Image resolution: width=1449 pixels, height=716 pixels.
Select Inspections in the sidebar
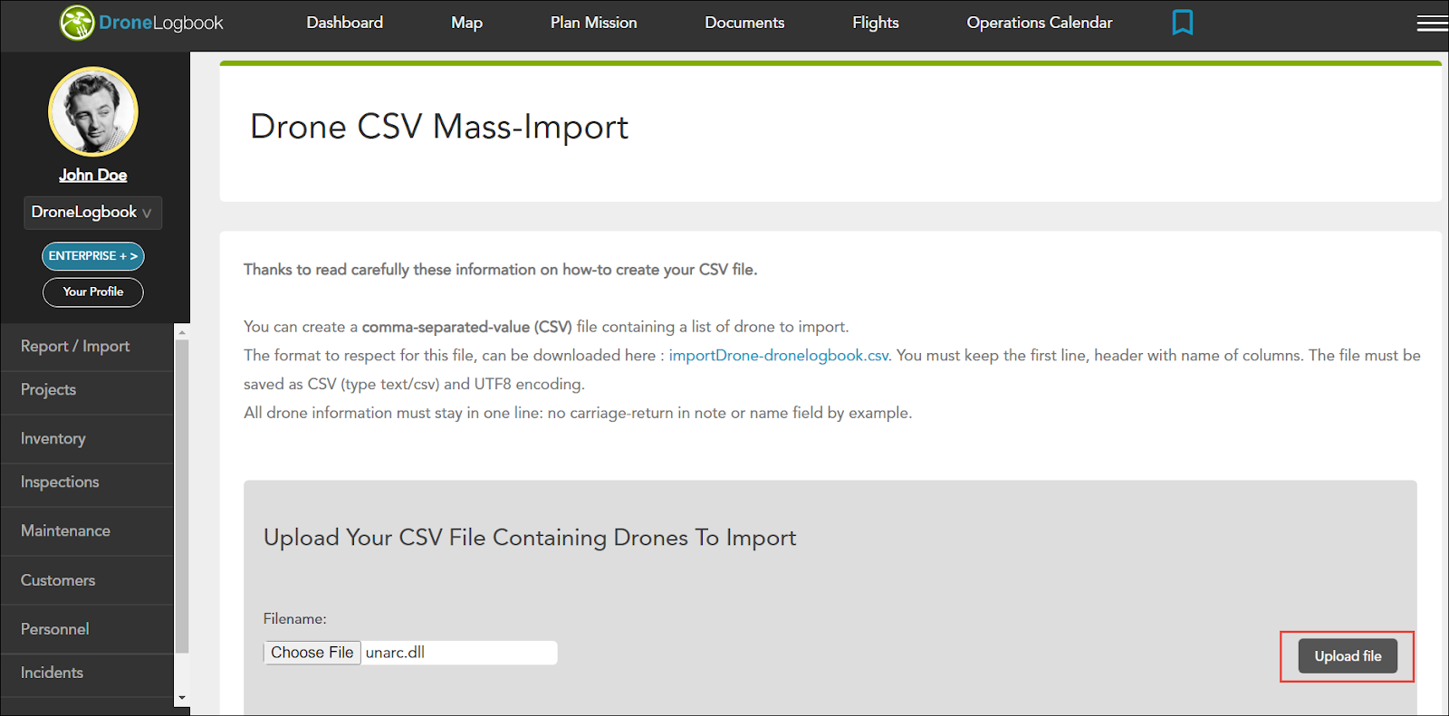(87, 482)
